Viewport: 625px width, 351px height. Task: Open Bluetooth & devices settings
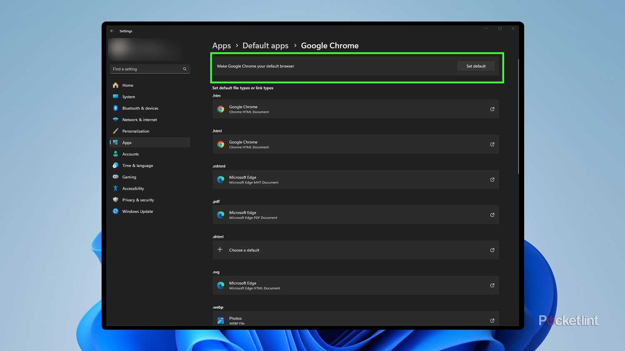click(x=140, y=108)
